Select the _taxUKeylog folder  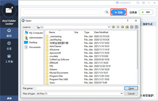coord(55,40)
